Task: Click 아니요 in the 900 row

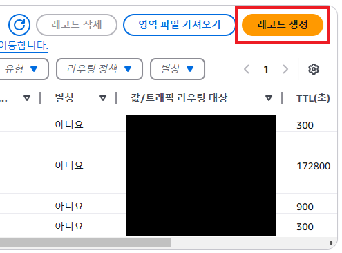Action: coord(69,206)
